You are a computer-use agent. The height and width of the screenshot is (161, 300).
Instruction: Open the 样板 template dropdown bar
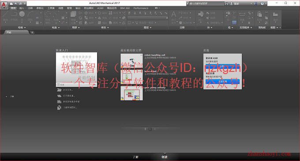tap(76, 85)
